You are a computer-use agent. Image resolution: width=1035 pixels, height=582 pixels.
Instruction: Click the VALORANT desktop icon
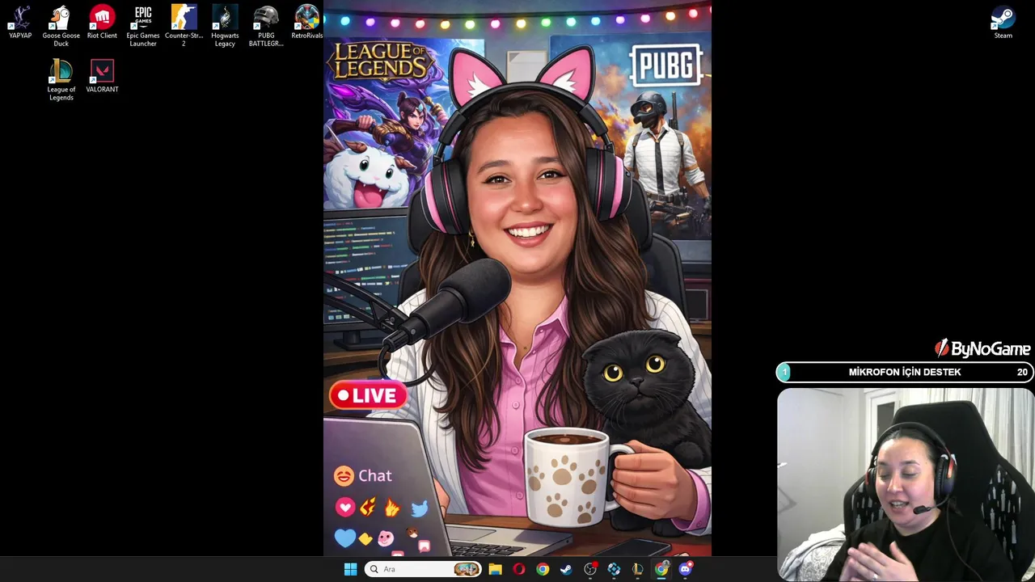pyautogui.click(x=102, y=76)
